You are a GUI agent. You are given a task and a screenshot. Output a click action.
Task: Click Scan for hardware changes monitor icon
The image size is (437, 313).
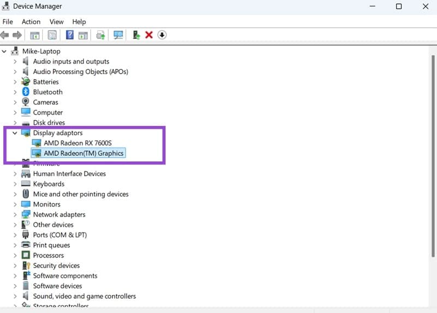tap(118, 35)
